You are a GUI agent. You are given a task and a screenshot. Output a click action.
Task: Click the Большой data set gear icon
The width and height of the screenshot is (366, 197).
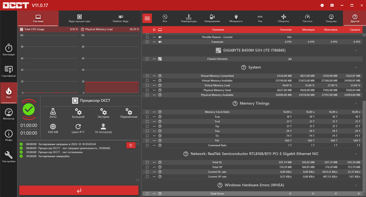[78, 111]
